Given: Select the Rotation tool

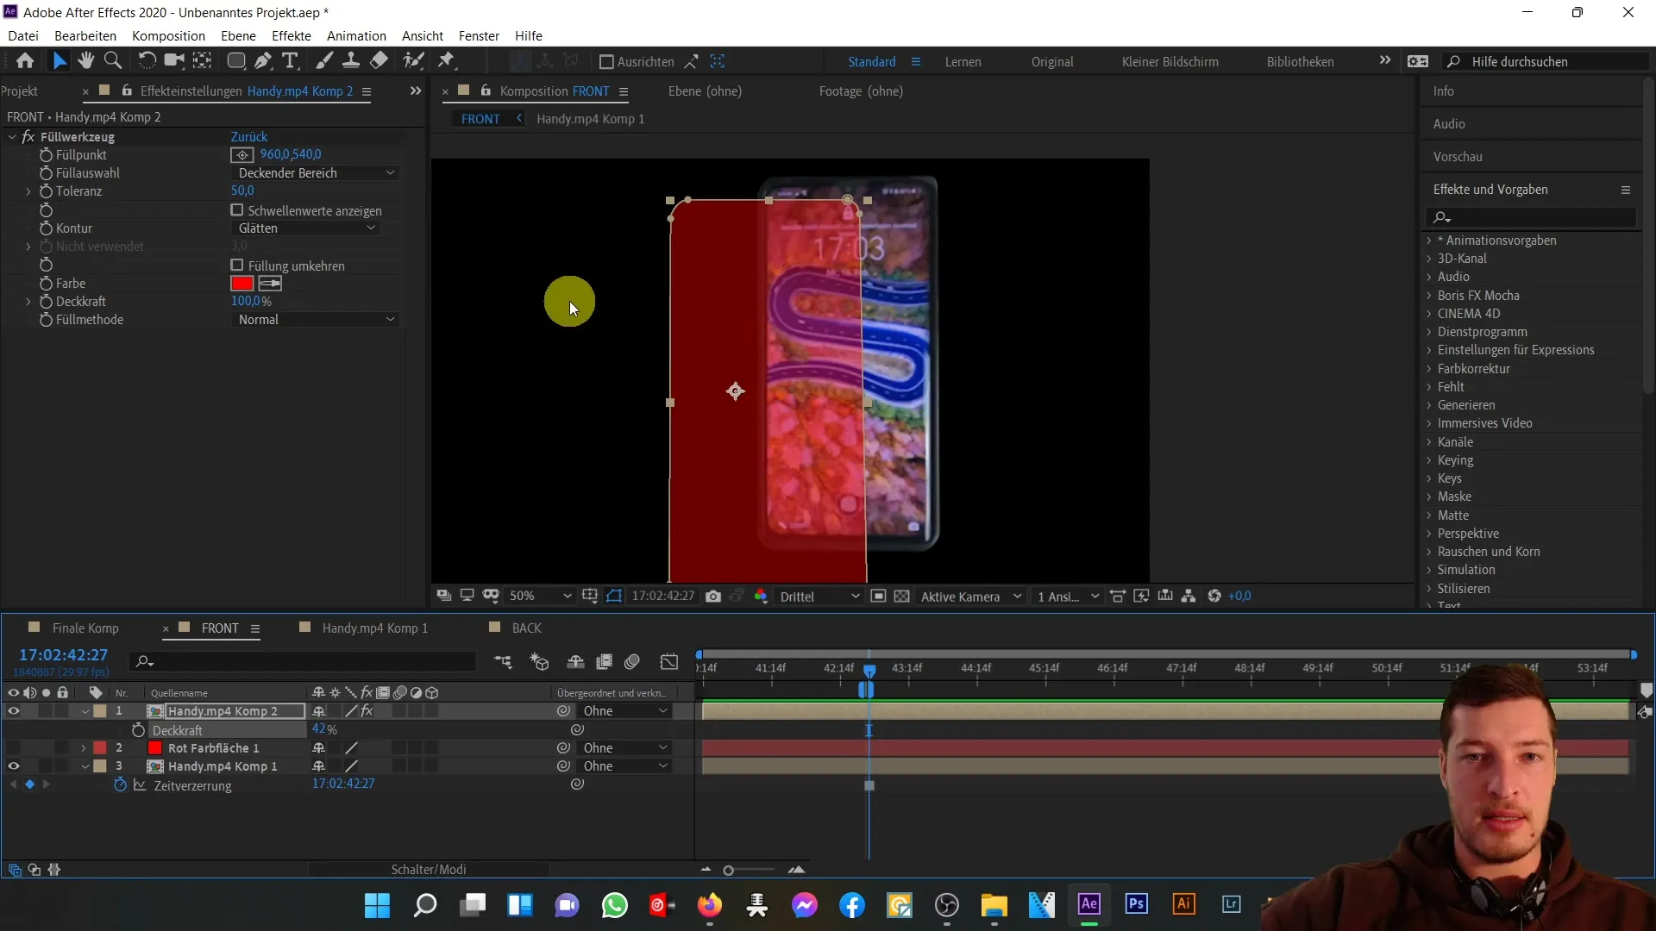Looking at the screenshot, I should point(147,61).
